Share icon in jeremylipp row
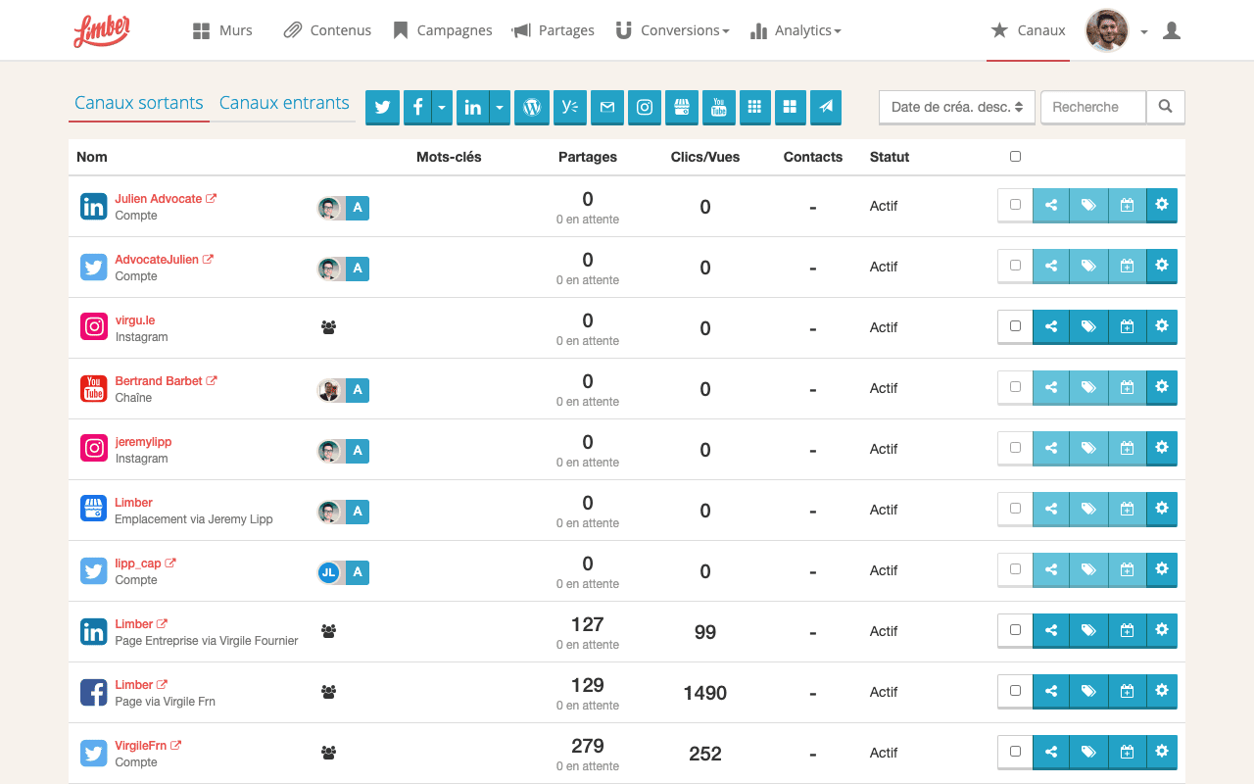The image size is (1254, 784). [1051, 449]
